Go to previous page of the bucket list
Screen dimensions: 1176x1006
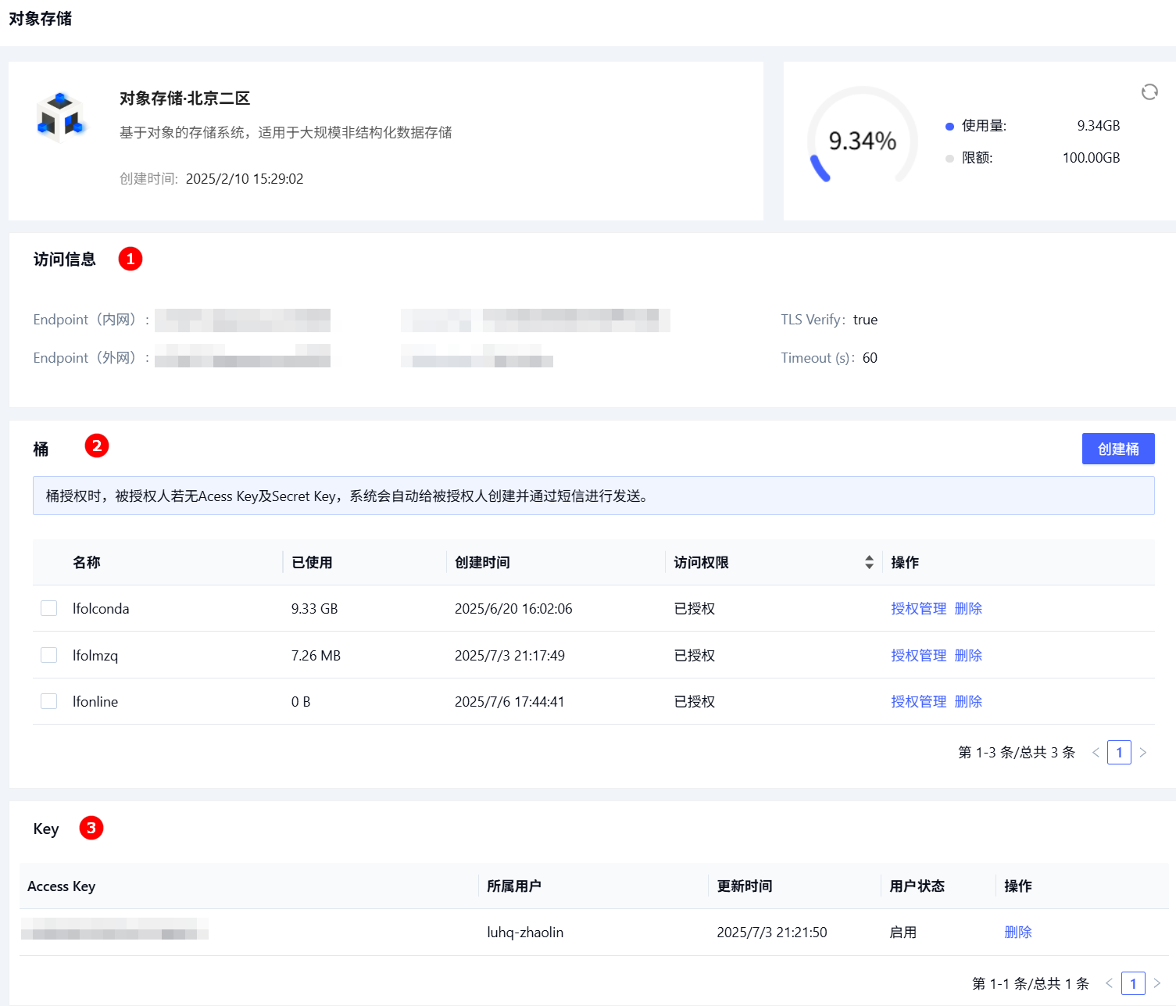[x=1096, y=752]
